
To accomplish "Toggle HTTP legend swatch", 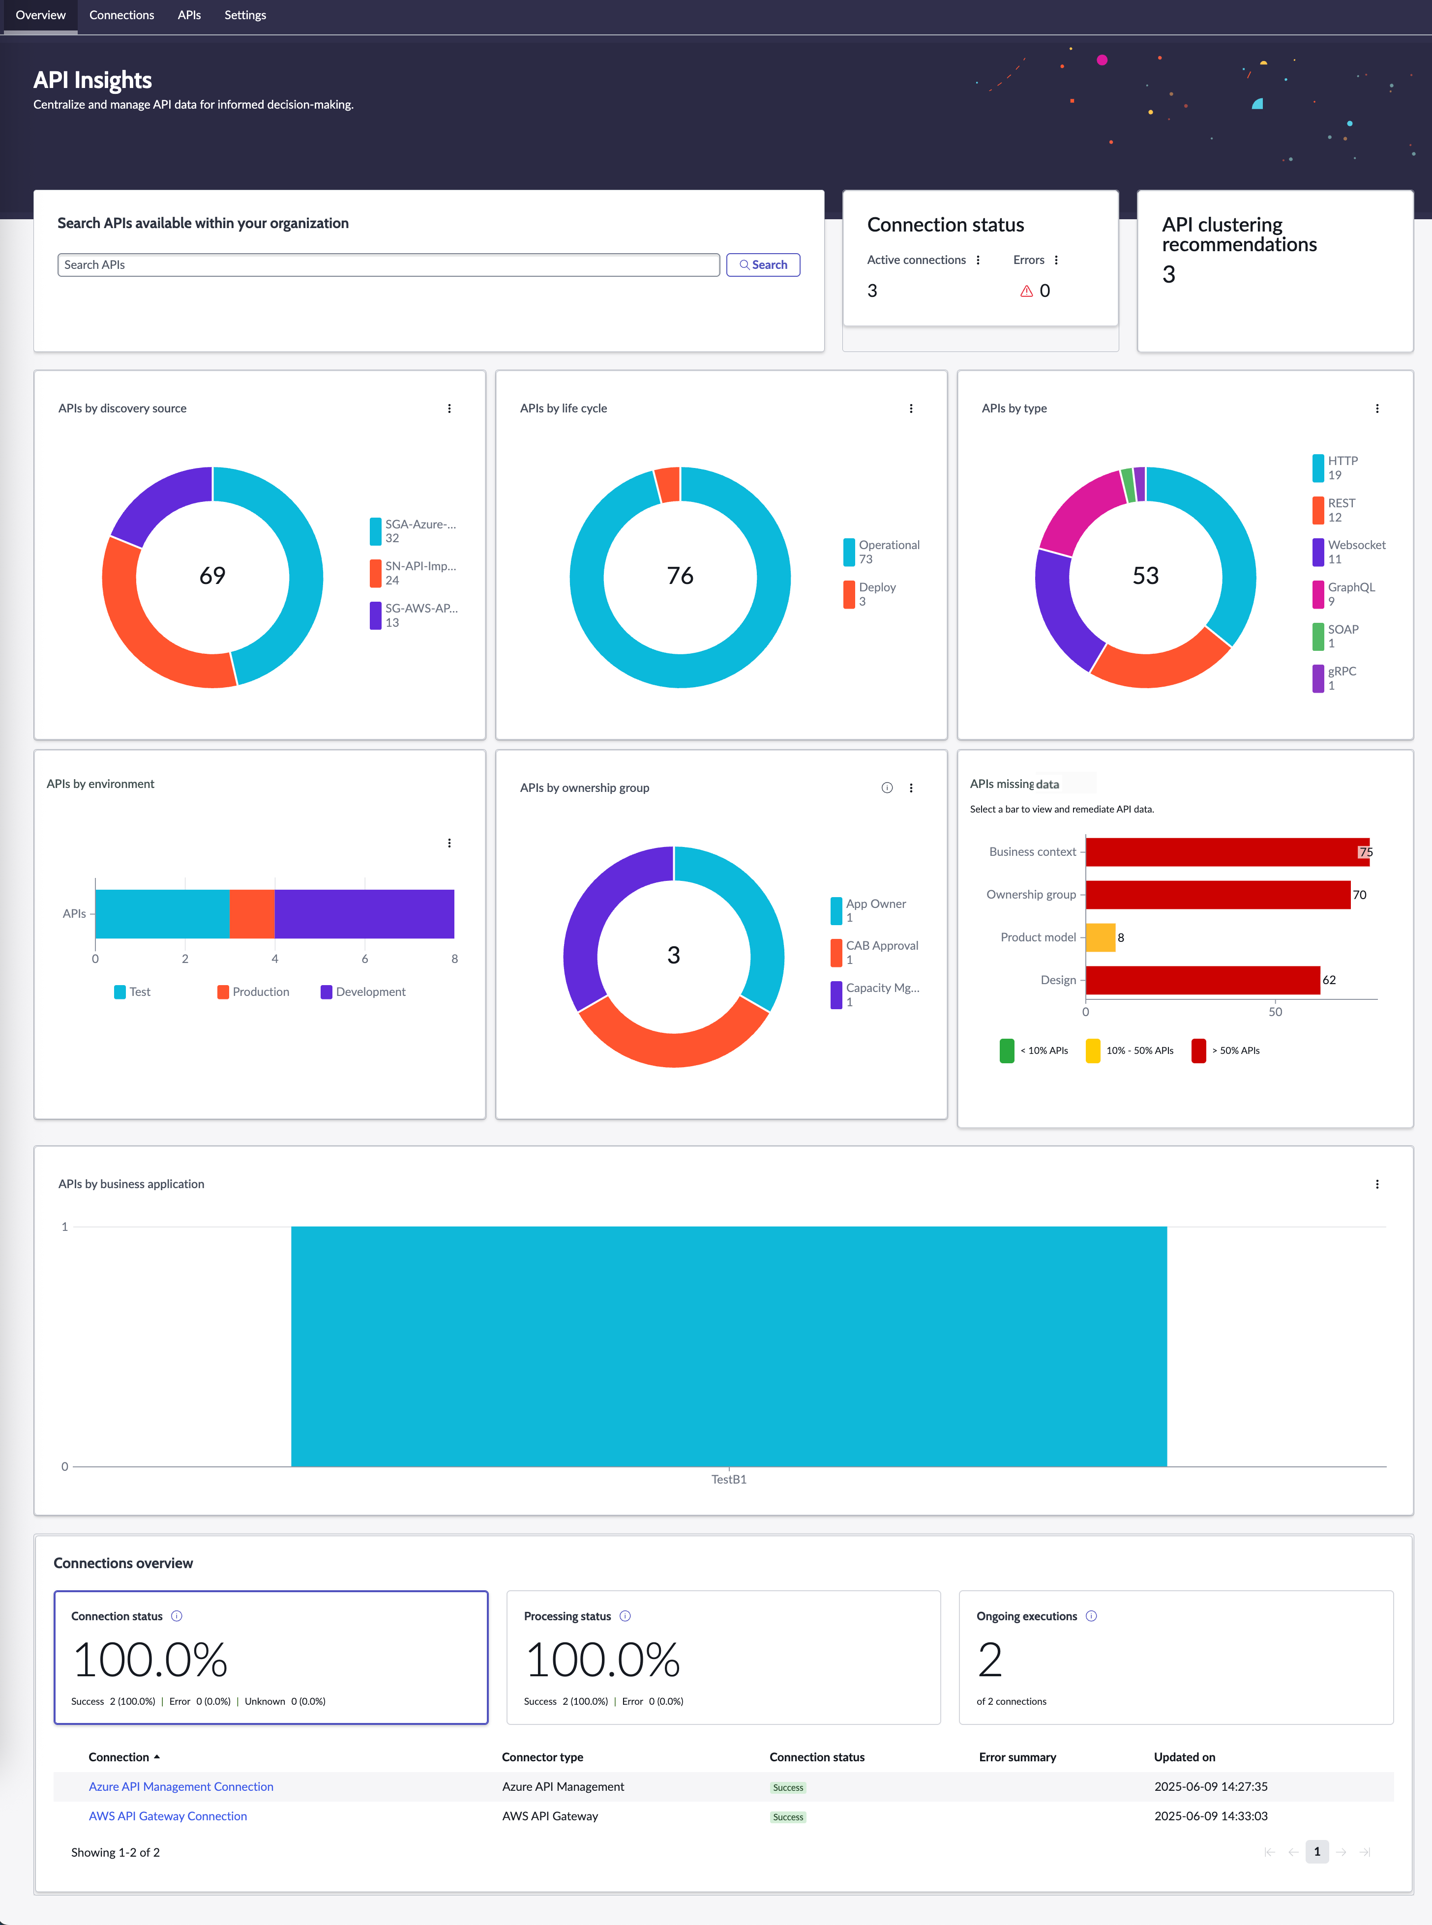I will tap(1318, 468).
